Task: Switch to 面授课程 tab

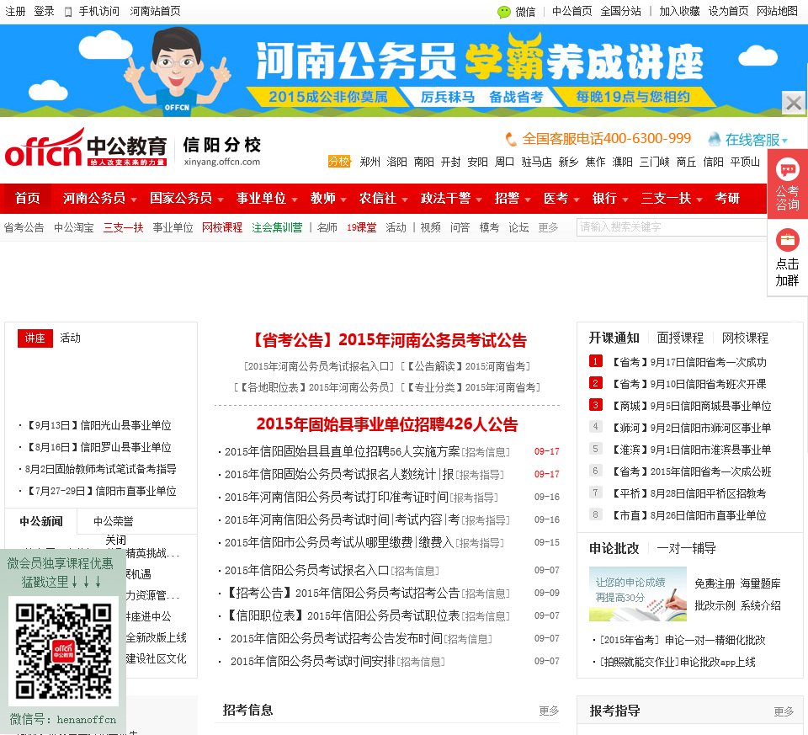Action: coord(680,338)
